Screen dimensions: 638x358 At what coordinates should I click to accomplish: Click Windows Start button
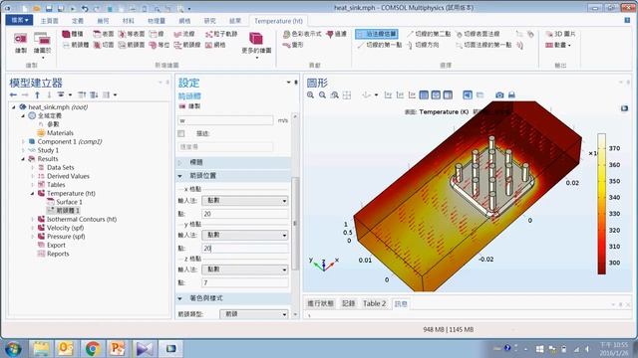(13, 349)
